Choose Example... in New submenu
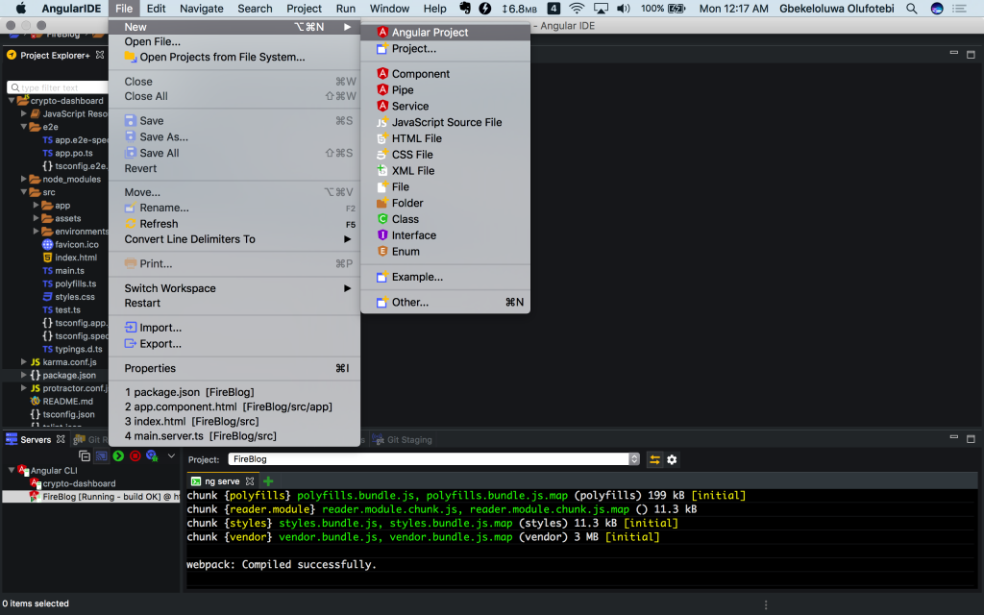 tap(445, 277)
